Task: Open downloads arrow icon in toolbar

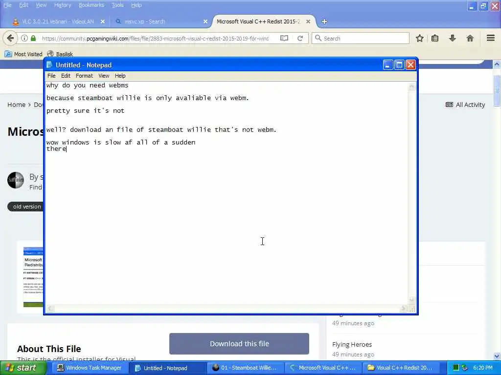Action: (453, 38)
